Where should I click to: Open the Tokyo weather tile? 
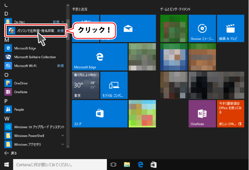[x=85, y=85]
